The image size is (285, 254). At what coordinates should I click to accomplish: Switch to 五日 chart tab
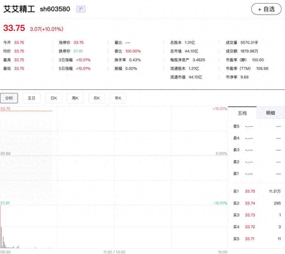coord(32,98)
